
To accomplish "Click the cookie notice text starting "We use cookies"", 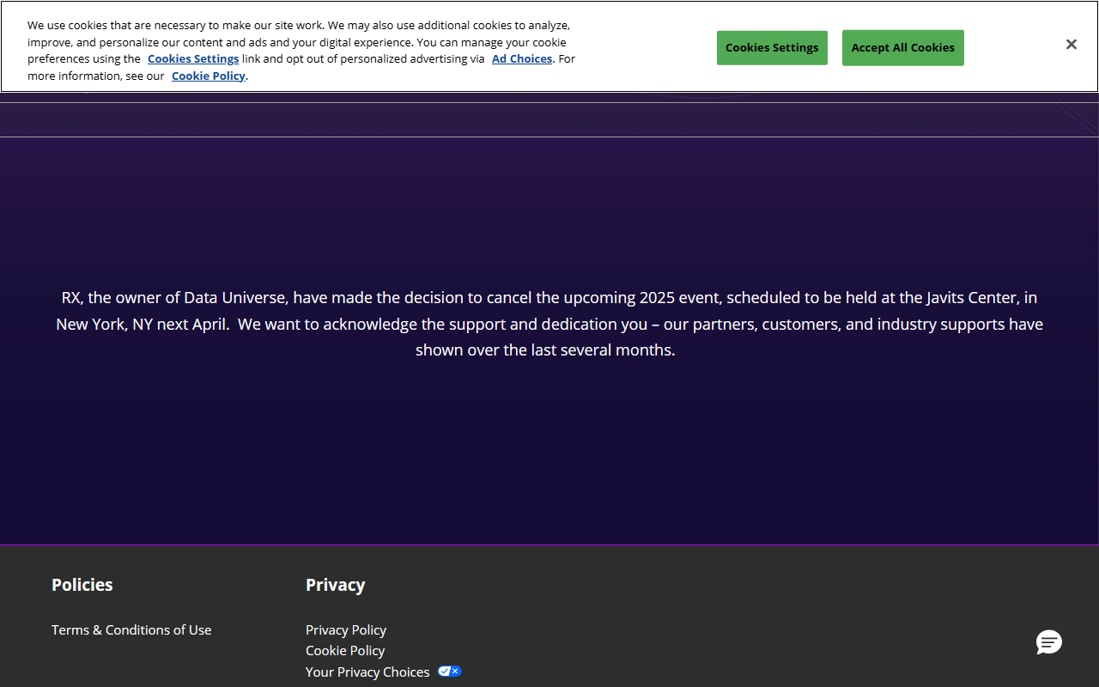I will 301,51.
